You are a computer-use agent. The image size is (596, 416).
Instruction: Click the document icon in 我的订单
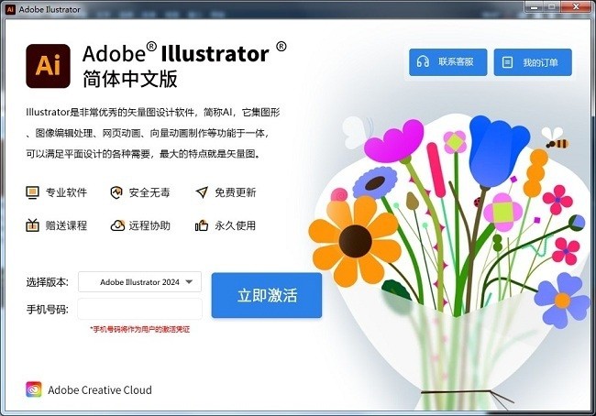click(507, 62)
